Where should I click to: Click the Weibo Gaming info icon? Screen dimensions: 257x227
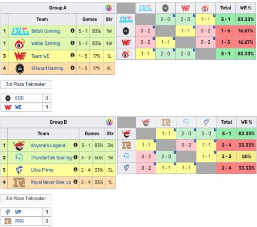pos(72,43)
